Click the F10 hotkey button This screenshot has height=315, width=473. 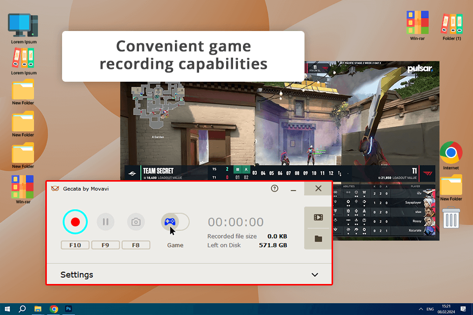coord(75,245)
